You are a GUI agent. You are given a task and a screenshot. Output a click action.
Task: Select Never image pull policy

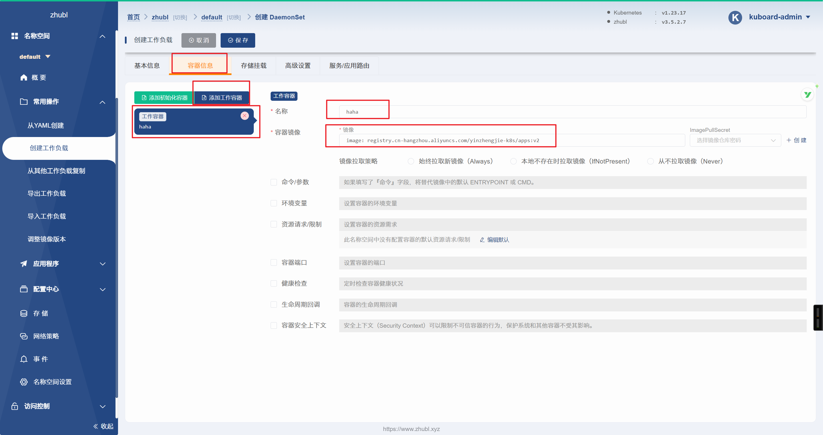(x=650, y=162)
